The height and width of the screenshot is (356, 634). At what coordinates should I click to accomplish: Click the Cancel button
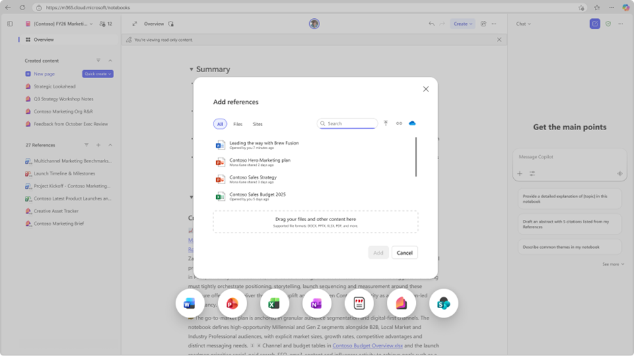(404, 253)
